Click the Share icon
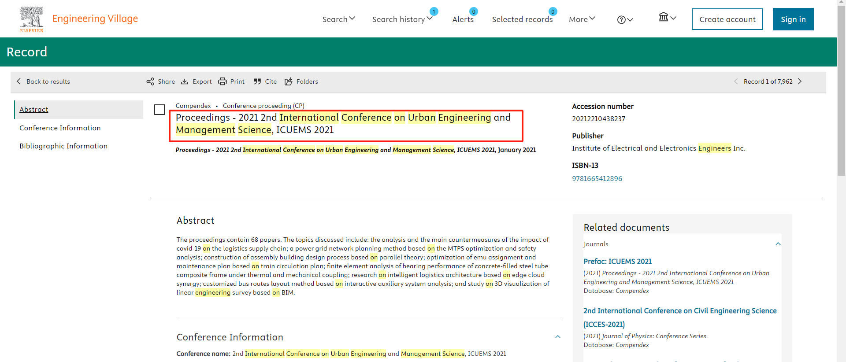 [x=150, y=81]
